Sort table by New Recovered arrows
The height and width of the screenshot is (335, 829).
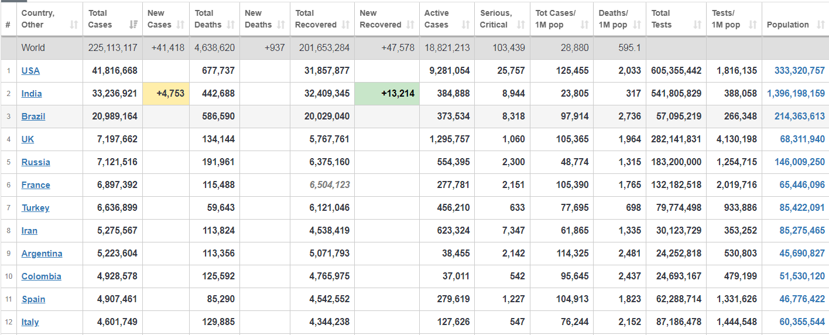point(410,25)
